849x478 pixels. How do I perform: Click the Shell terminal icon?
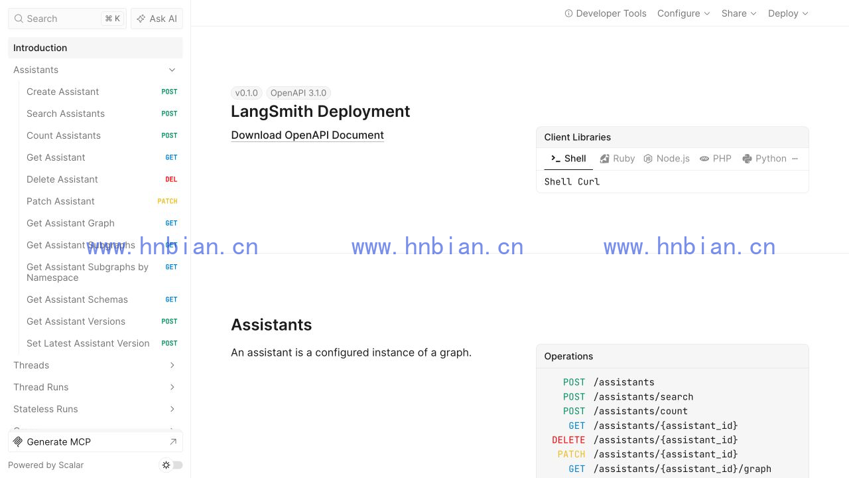point(556,159)
